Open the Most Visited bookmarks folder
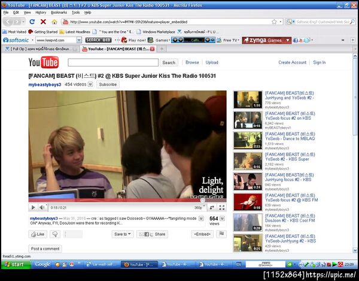This screenshot has height=281, width=359. coord(14,32)
